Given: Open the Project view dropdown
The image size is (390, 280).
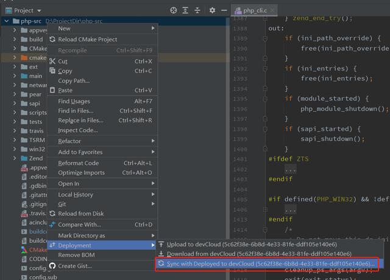Looking at the screenshot, I should tap(39, 10).
